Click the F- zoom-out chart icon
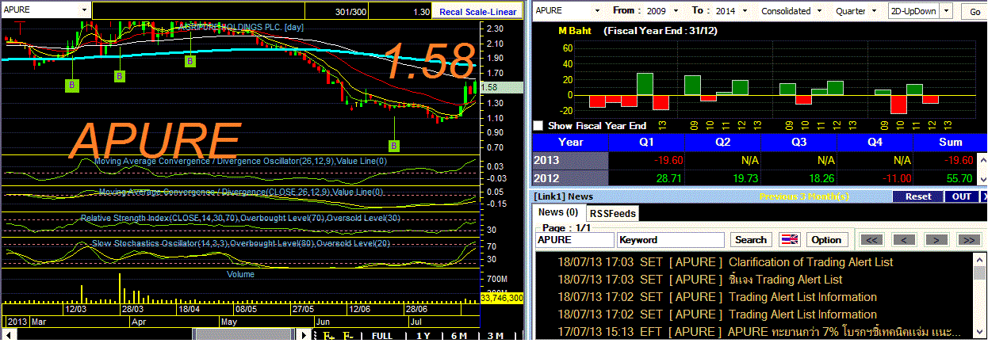 (349, 336)
